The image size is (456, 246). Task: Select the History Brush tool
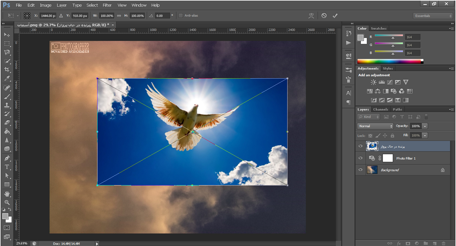tap(7, 114)
